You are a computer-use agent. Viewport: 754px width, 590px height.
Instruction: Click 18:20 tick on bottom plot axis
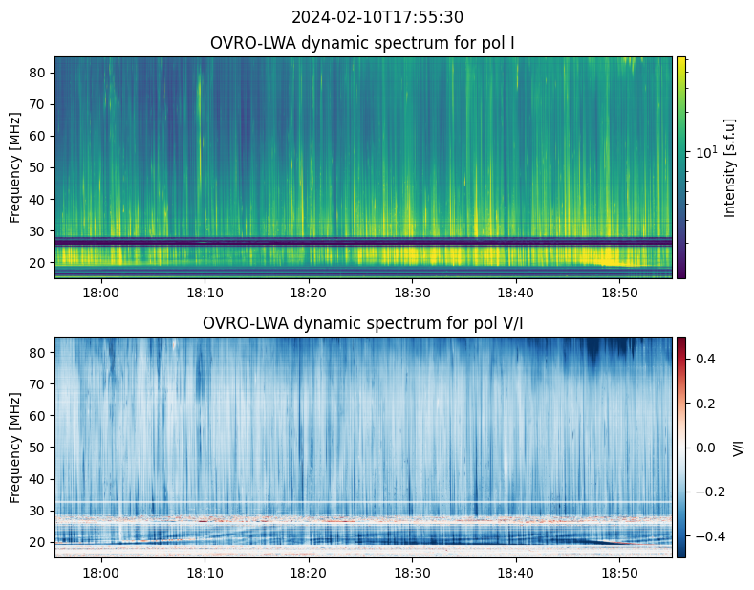click(308, 573)
